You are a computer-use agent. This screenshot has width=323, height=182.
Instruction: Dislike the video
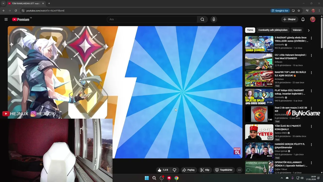(174, 170)
